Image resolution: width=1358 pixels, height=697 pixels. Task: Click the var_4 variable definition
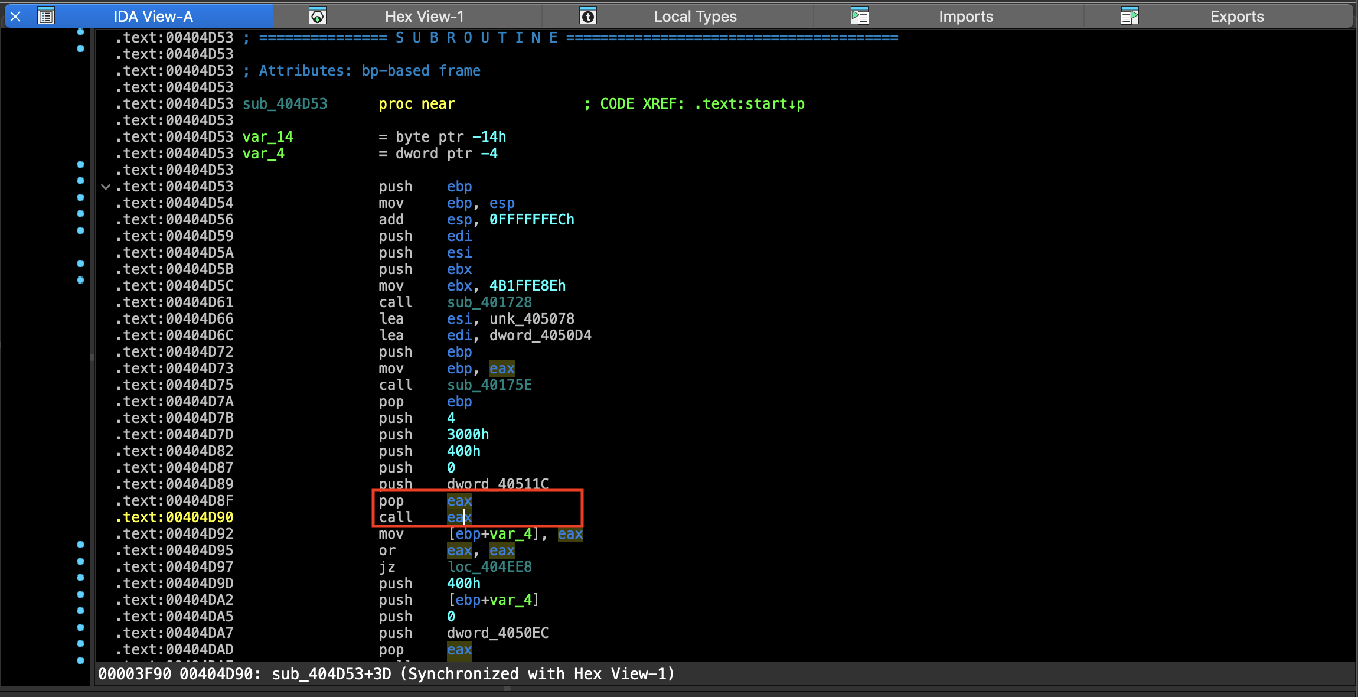(x=264, y=154)
